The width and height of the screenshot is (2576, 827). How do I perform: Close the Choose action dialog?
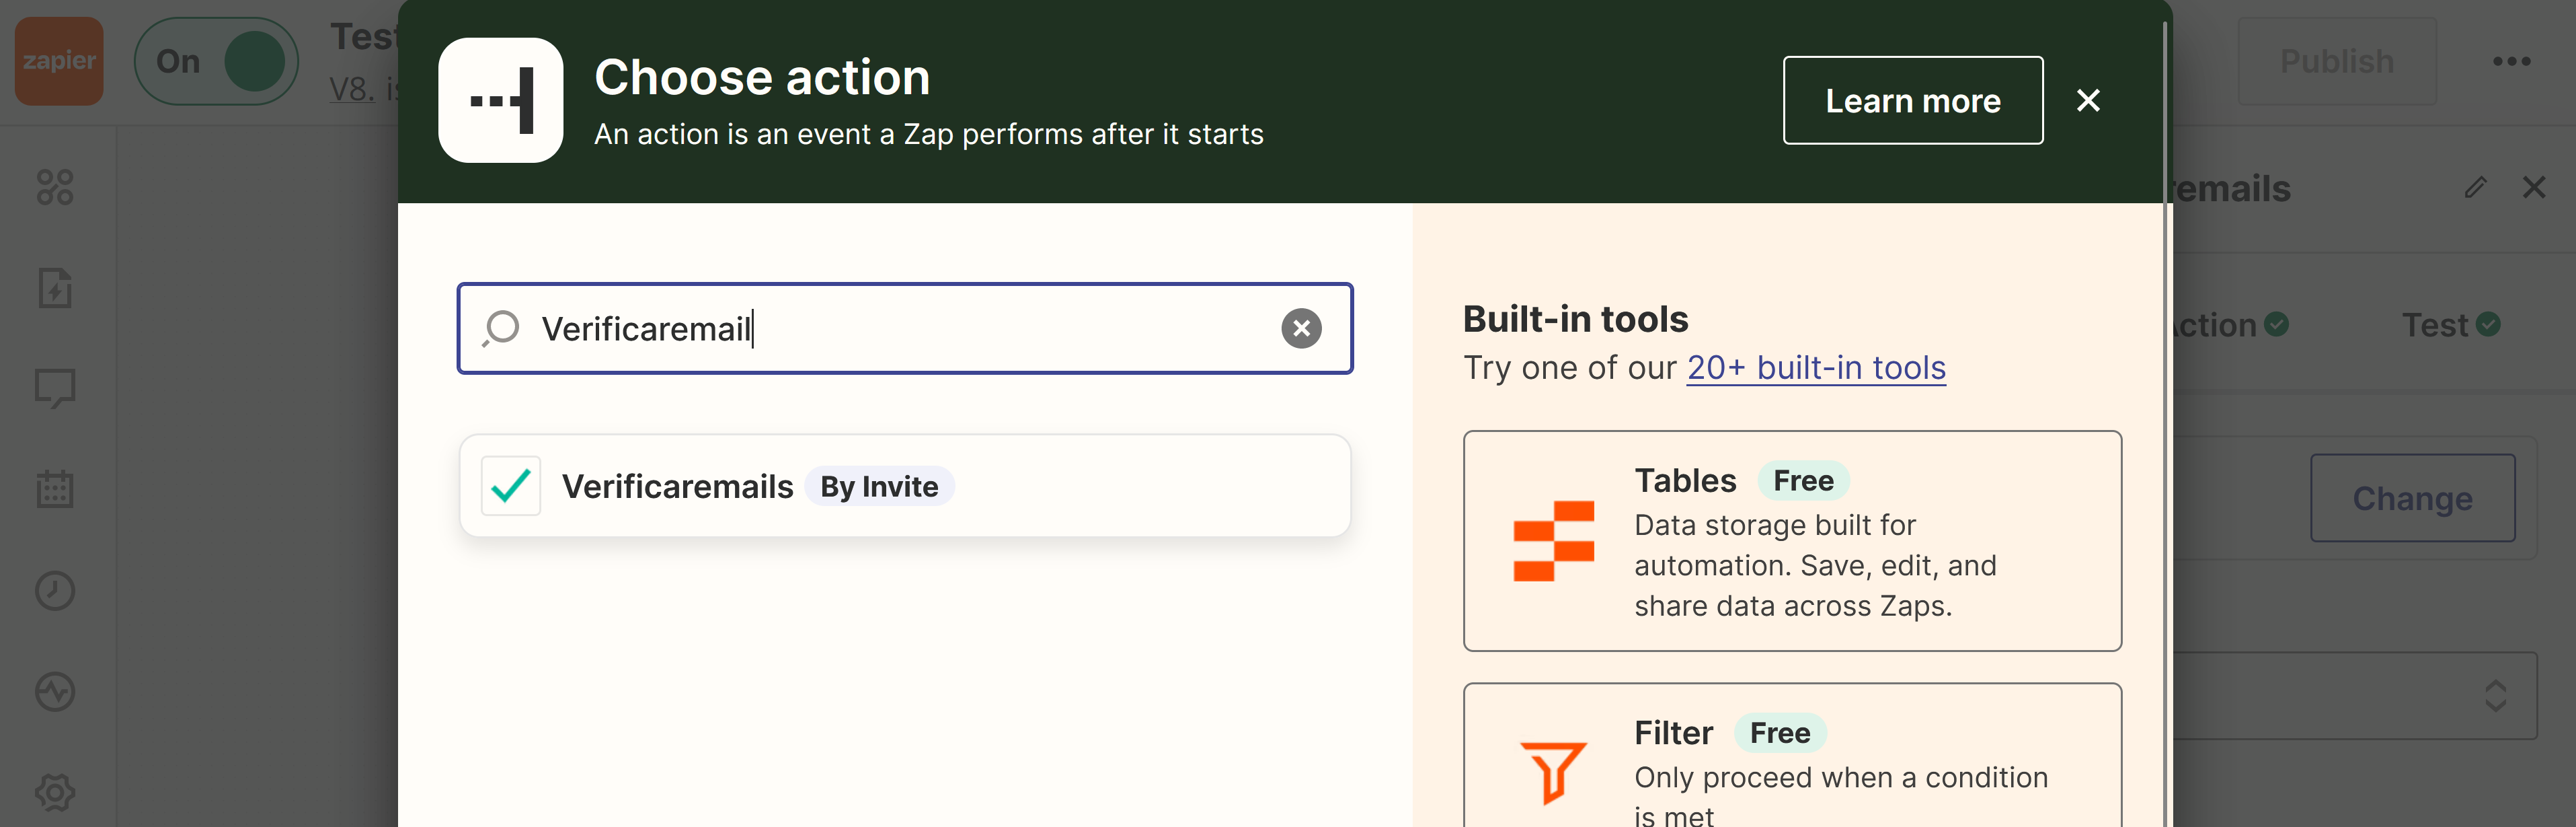click(2088, 100)
